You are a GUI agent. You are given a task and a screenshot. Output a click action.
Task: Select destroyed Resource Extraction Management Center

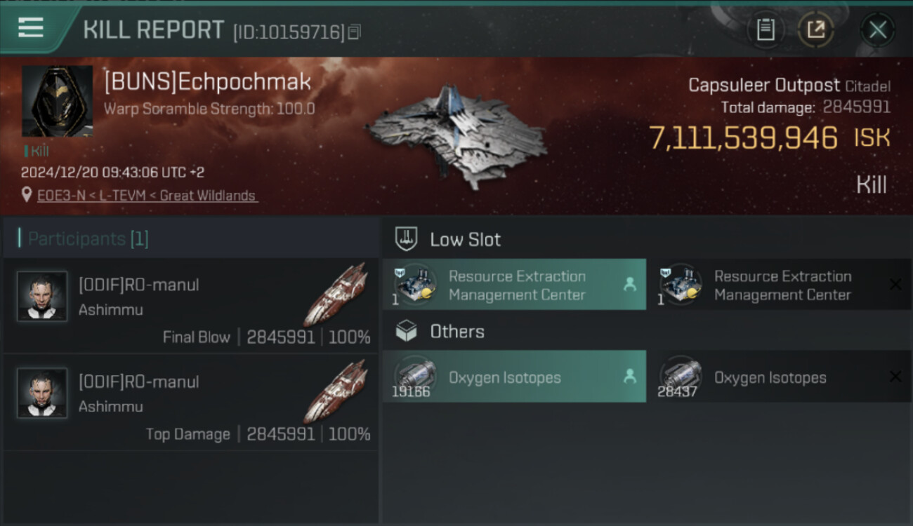point(780,285)
